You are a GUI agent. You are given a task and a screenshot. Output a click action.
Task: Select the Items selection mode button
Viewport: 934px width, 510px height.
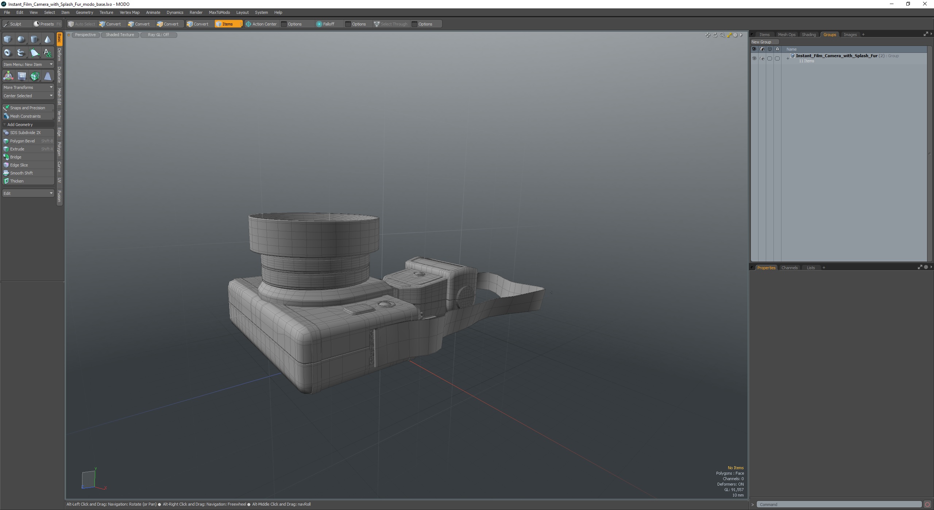[x=228, y=24]
